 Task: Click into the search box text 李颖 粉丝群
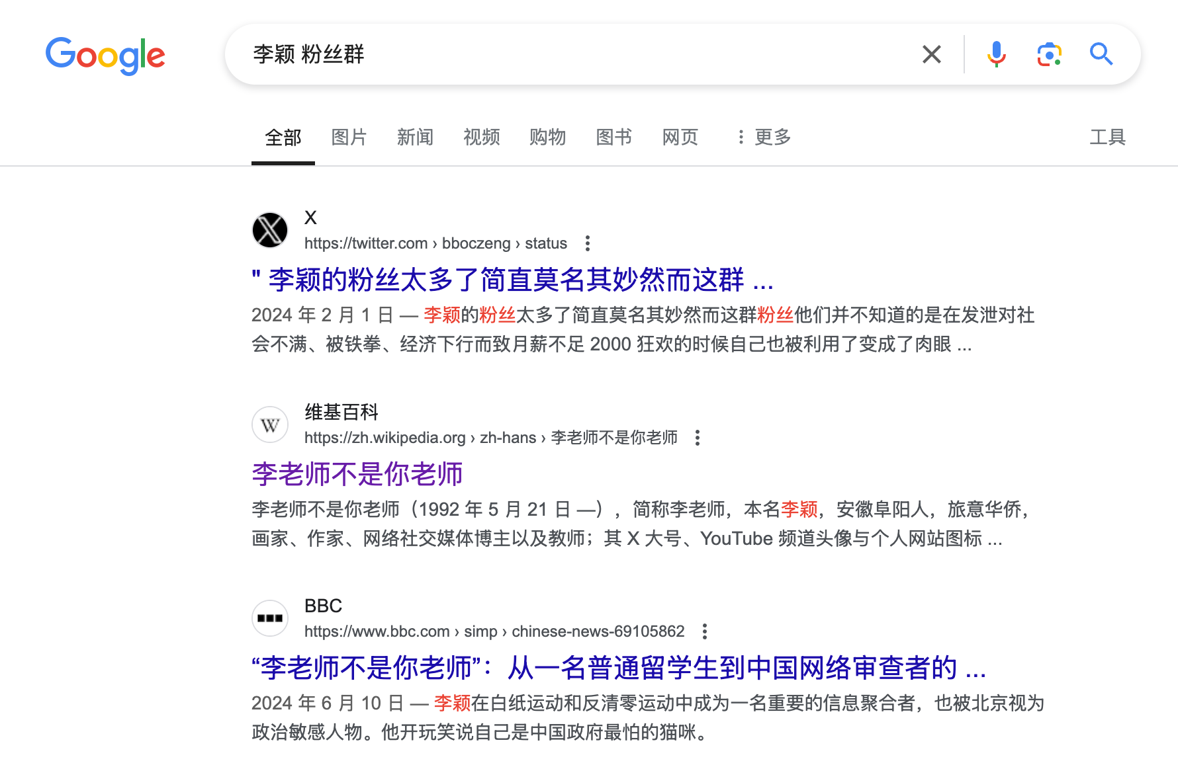[309, 54]
